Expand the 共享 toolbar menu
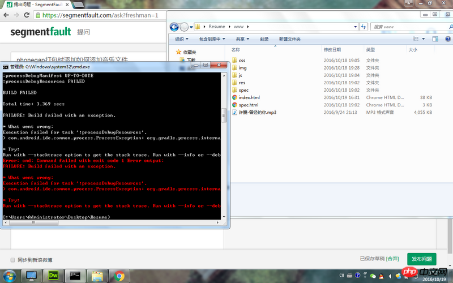 click(x=243, y=39)
